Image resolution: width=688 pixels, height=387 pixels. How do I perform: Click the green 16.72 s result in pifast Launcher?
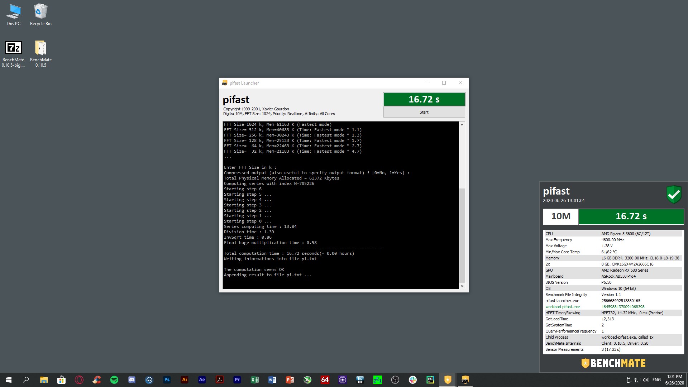coord(424,99)
